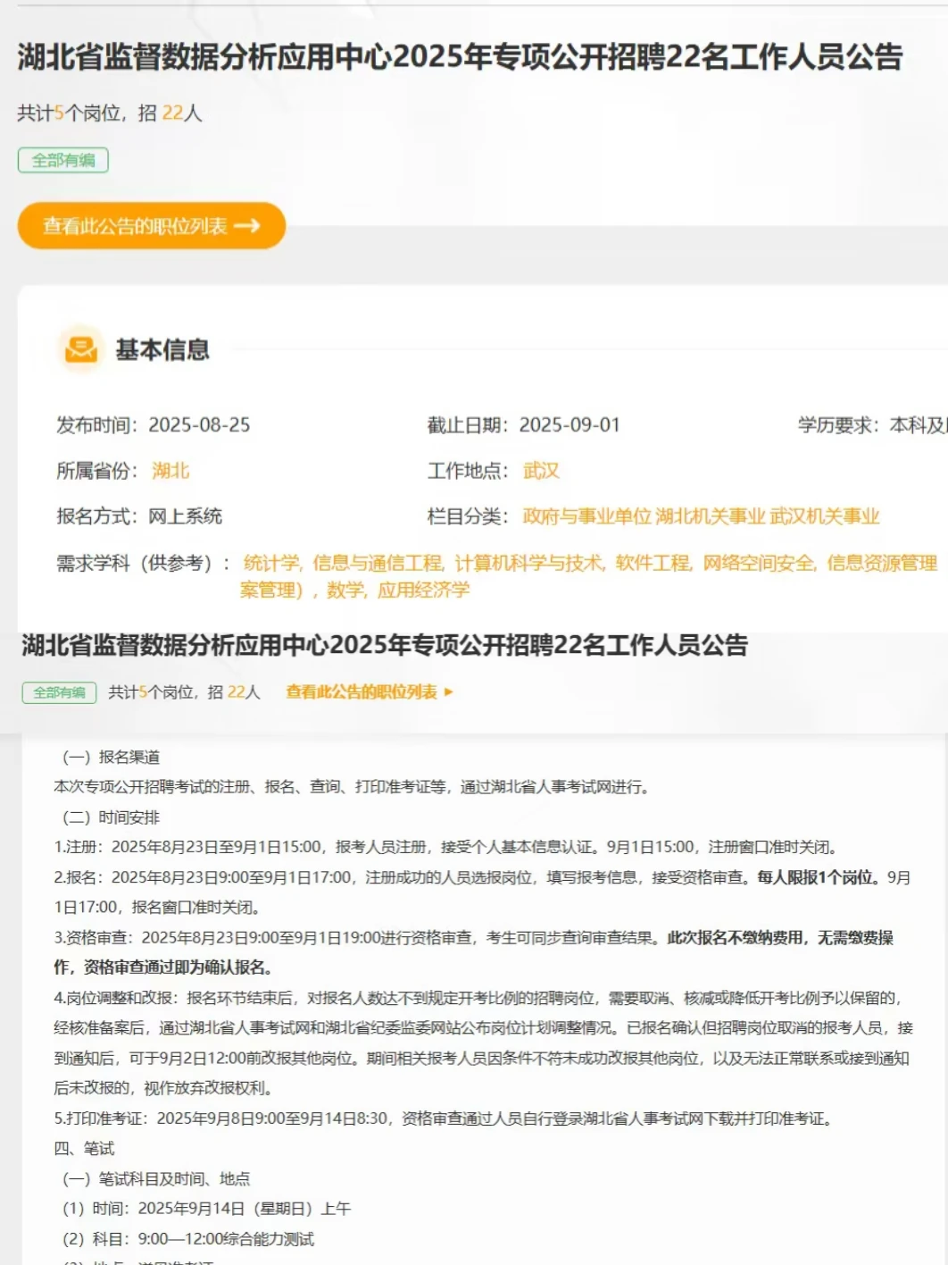Click the 全部有编 tag in the sticky header
The width and height of the screenshot is (948, 1265).
pos(59,692)
